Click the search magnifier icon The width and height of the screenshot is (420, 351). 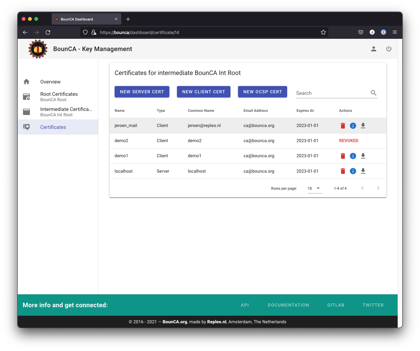(x=373, y=93)
